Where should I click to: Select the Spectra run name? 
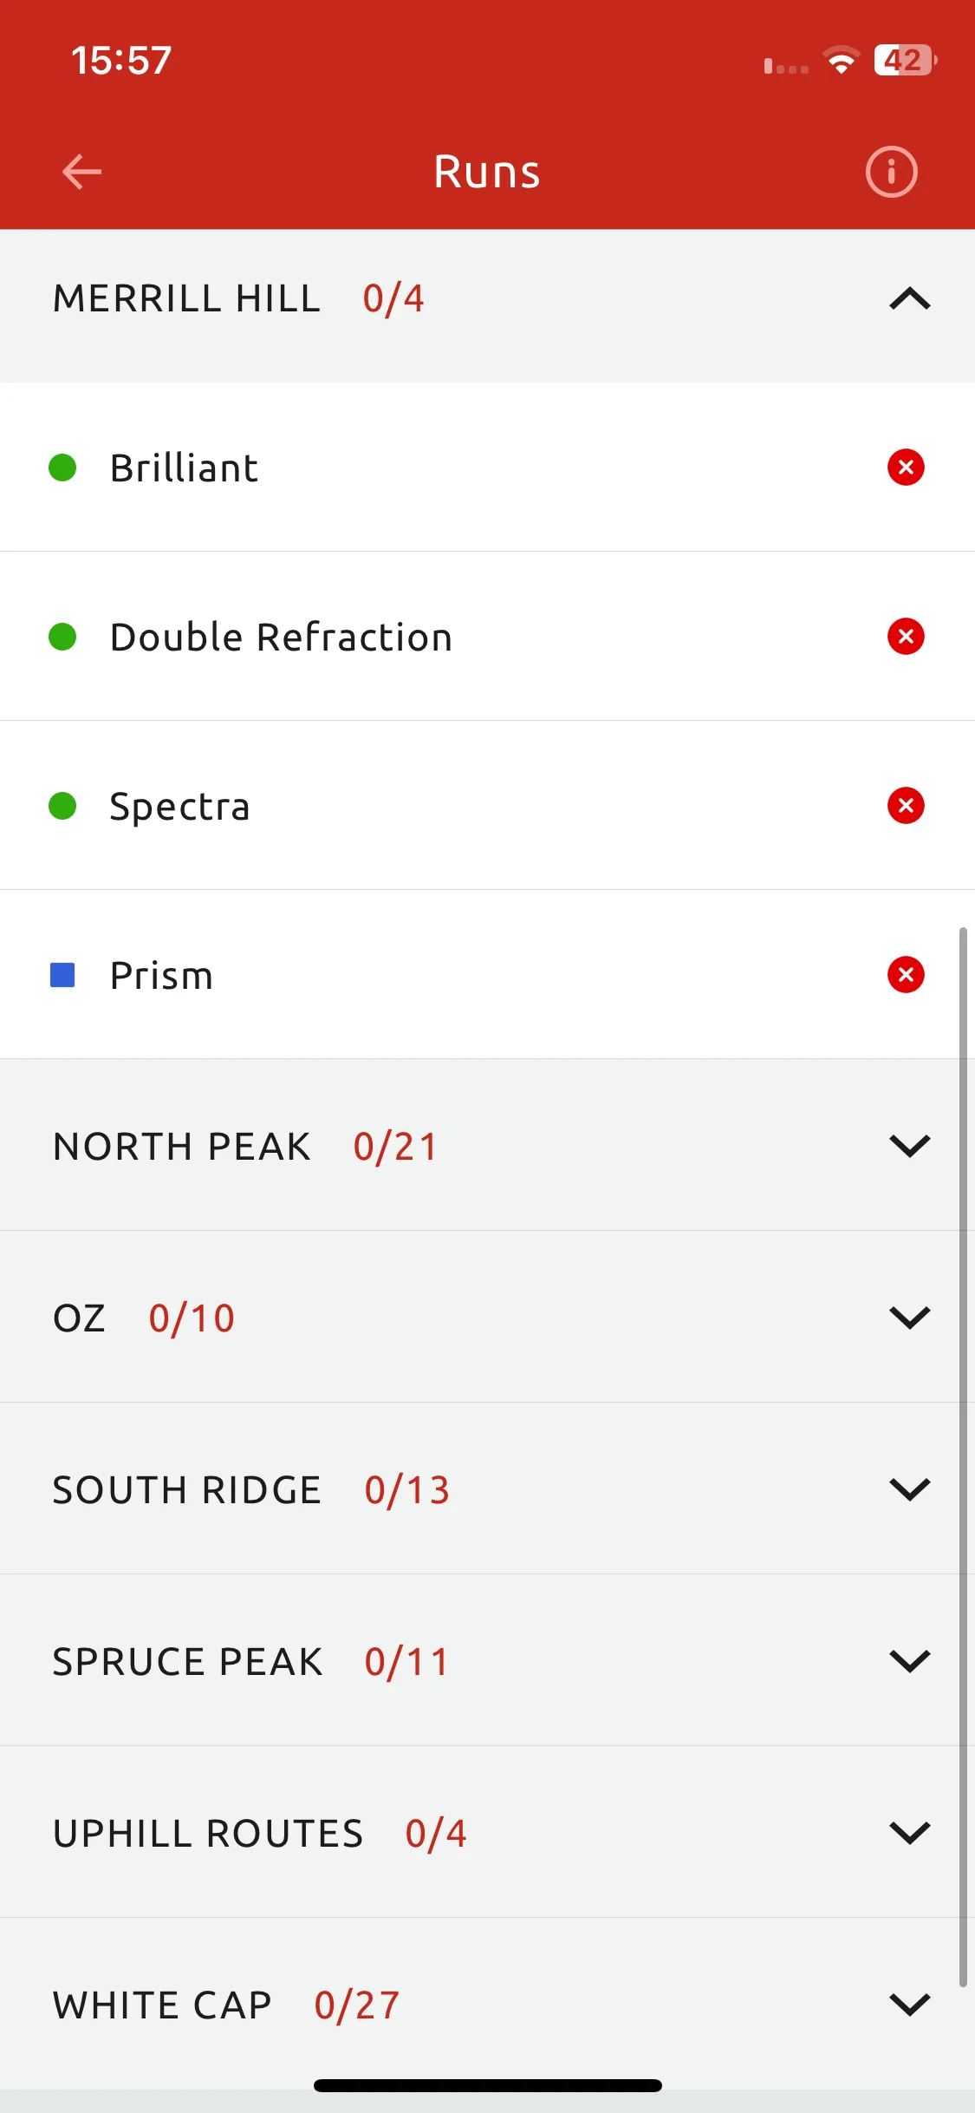(x=179, y=807)
